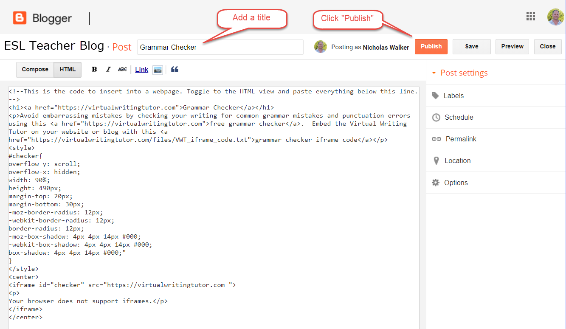Click the '#checker{' selector line
The image size is (566, 329).
click(25, 156)
